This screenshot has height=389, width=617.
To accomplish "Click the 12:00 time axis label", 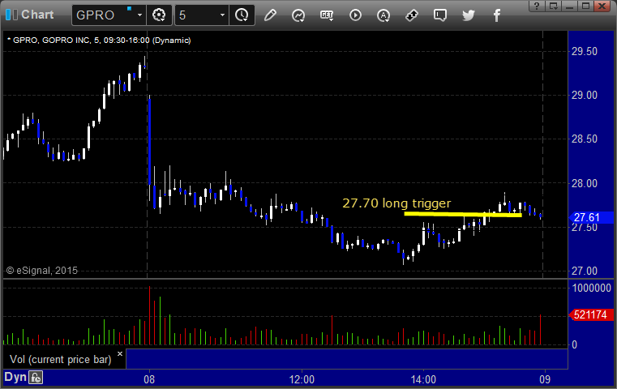I will click(x=302, y=379).
